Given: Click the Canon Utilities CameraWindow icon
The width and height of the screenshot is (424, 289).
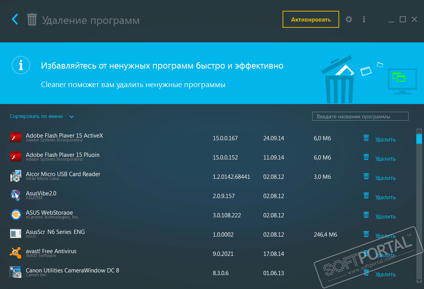Looking at the screenshot, I should coord(16,272).
